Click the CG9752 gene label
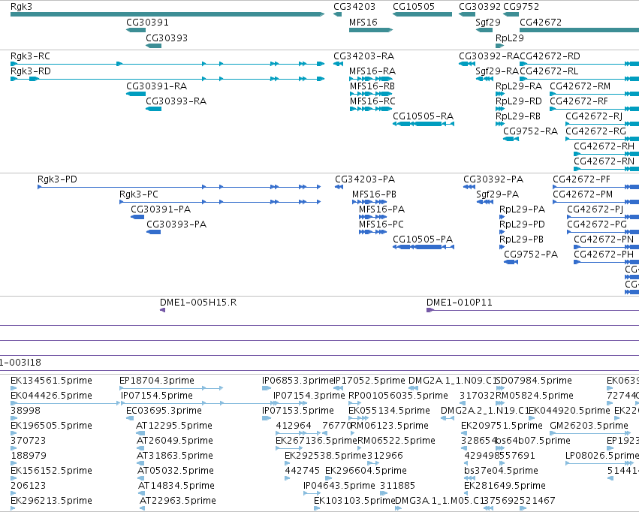This screenshot has width=639, height=512. [521, 7]
